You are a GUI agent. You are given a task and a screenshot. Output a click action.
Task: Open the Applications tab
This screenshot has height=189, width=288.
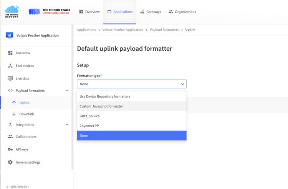coord(120,12)
